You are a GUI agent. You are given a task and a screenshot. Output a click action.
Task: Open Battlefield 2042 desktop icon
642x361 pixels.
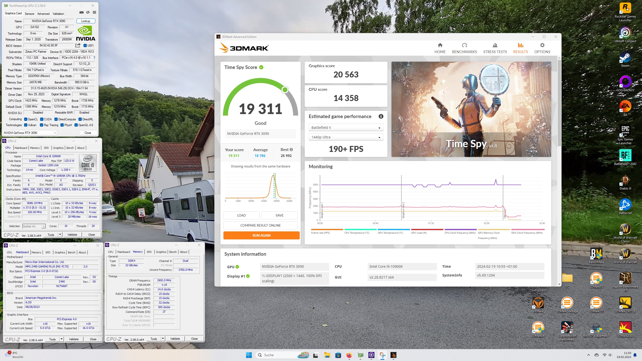[625, 157]
